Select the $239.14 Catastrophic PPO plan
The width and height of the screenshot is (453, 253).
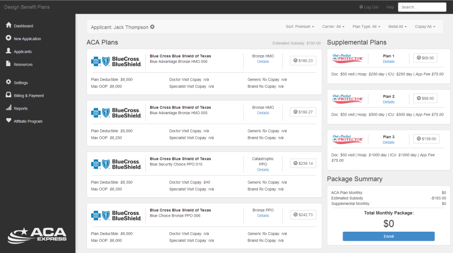303,163
